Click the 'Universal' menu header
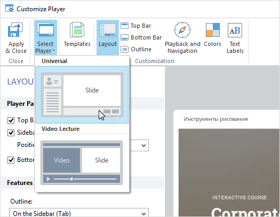The height and width of the screenshot is (217, 280). click(54, 61)
